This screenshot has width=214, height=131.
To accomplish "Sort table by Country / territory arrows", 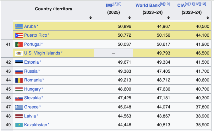I will pyautogui.click(x=91, y=18).
